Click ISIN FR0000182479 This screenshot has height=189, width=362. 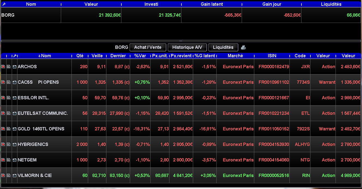274,67
